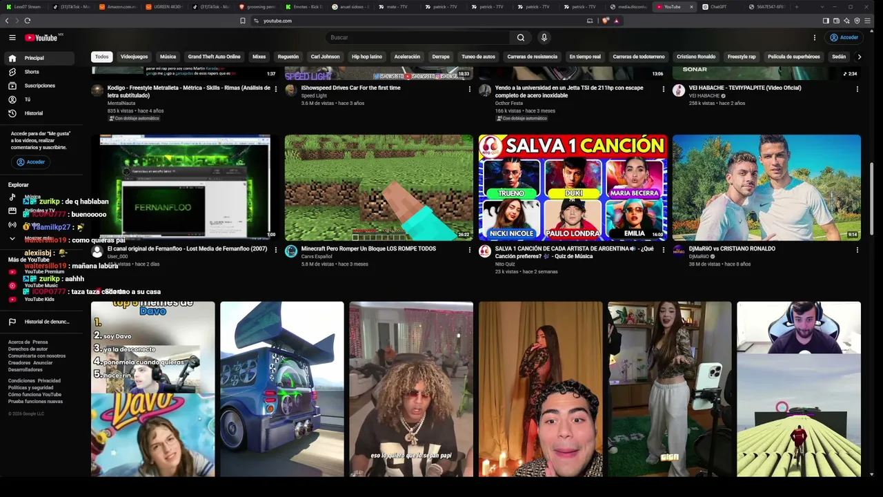Open Speed Light channel avatar
This screenshot has width=883, height=497.
coord(291,90)
